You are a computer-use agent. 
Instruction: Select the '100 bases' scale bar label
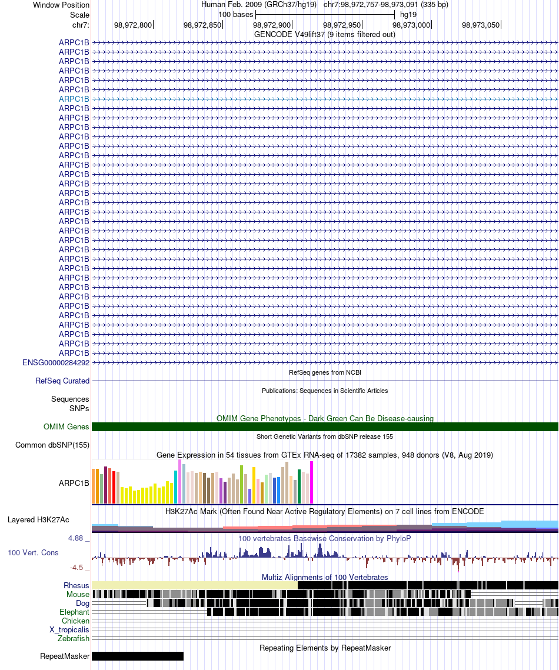(x=236, y=15)
